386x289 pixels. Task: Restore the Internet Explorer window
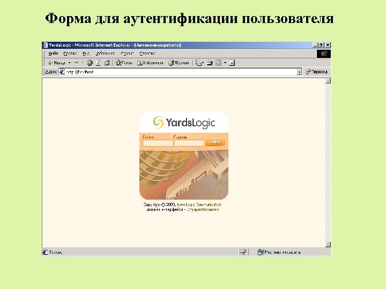pyautogui.click(x=321, y=45)
